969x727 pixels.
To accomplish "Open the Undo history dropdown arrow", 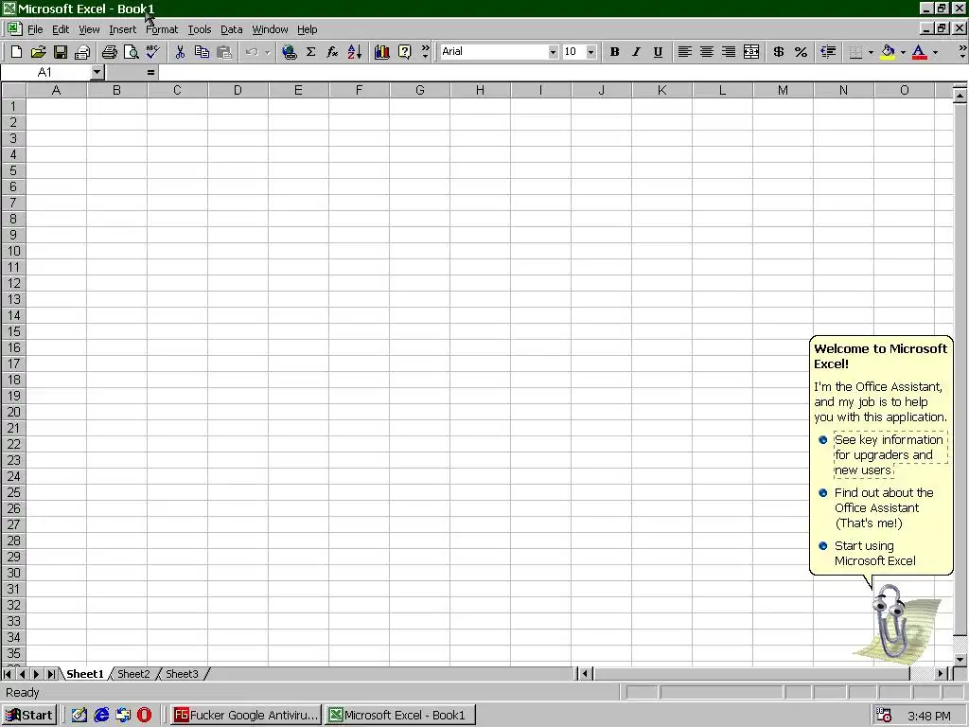I will pos(267,52).
